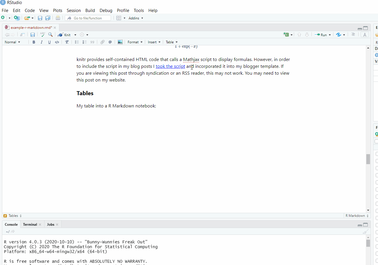Toggle inline code formatting
This screenshot has height=265, width=378.
(x=57, y=42)
